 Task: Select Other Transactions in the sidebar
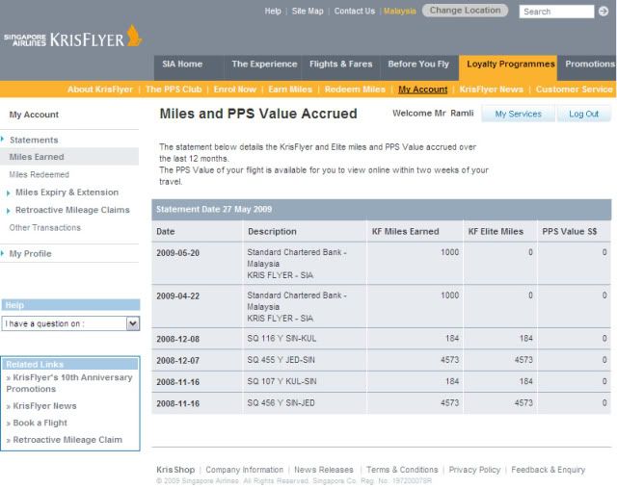coord(45,227)
